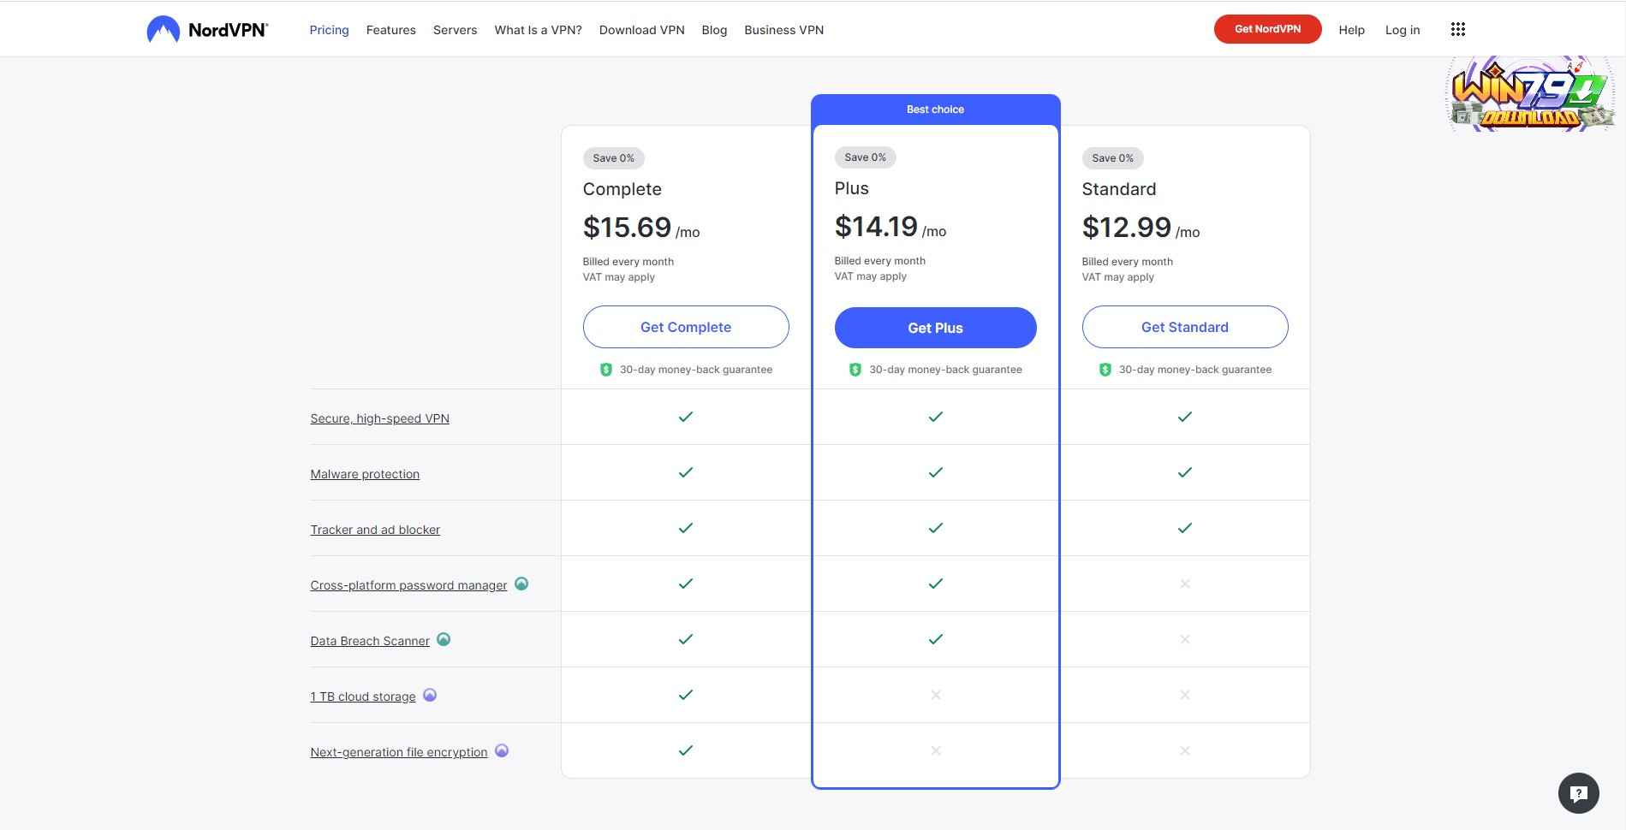Image resolution: width=1626 pixels, height=830 pixels.
Task: Click green shield icon under Get Complete
Action: coord(606,370)
